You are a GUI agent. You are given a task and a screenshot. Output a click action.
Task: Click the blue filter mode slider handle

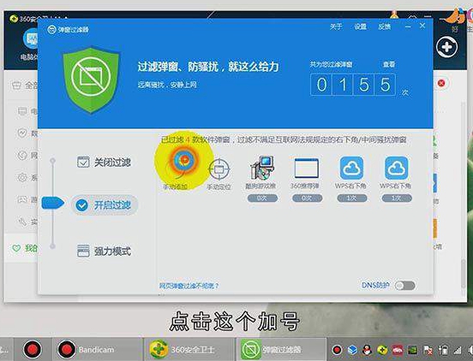click(x=53, y=203)
